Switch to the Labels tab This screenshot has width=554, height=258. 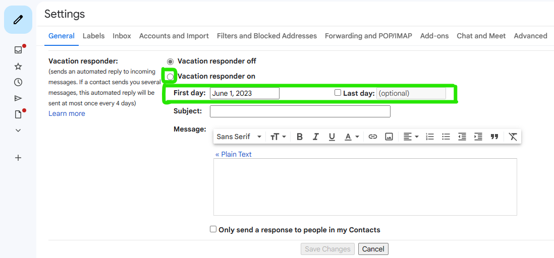tap(94, 36)
